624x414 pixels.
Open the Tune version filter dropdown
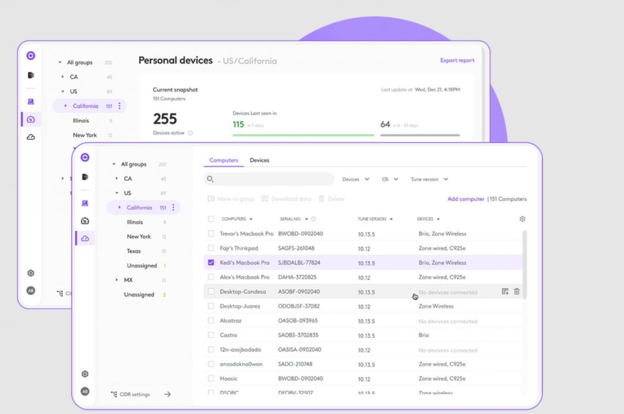(x=429, y=179)
